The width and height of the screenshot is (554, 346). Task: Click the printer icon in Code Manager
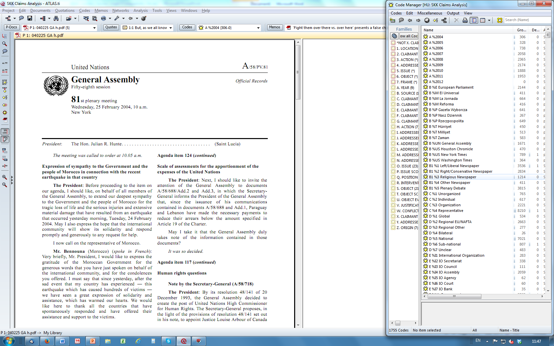click(x=465, y=20)
